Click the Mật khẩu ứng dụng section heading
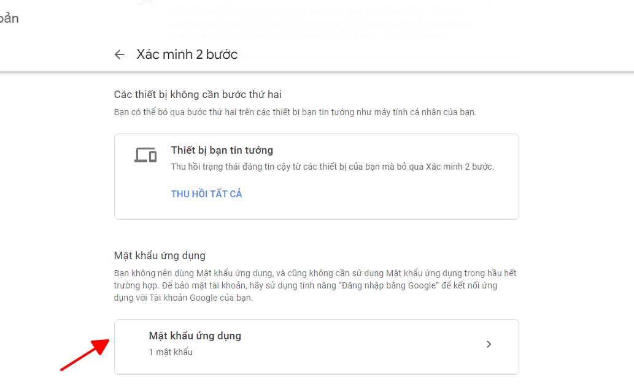This screenshot has height=384, width=634. click(x=160, y=255)
